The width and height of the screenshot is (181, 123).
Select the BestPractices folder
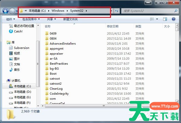pos(56,63)
